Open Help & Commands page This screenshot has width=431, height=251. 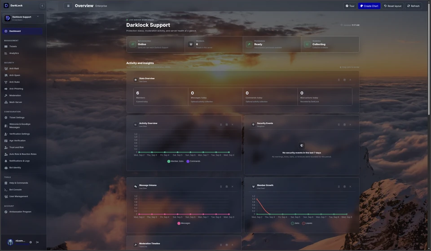pos(22,183)
